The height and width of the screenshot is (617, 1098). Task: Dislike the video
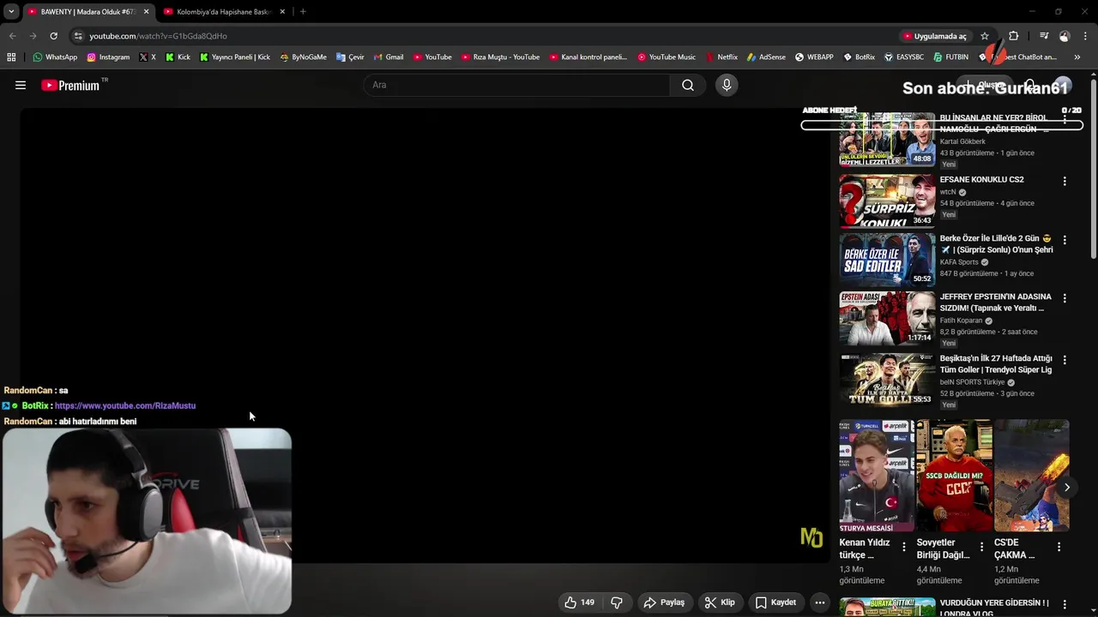coord(617,602)
